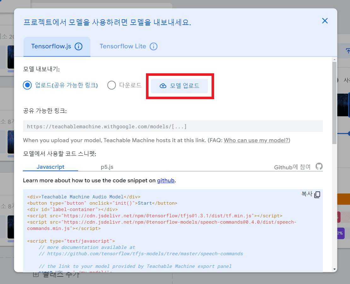
Task: Click the dialog title about exporting model
Action: [x=107, y=22]
